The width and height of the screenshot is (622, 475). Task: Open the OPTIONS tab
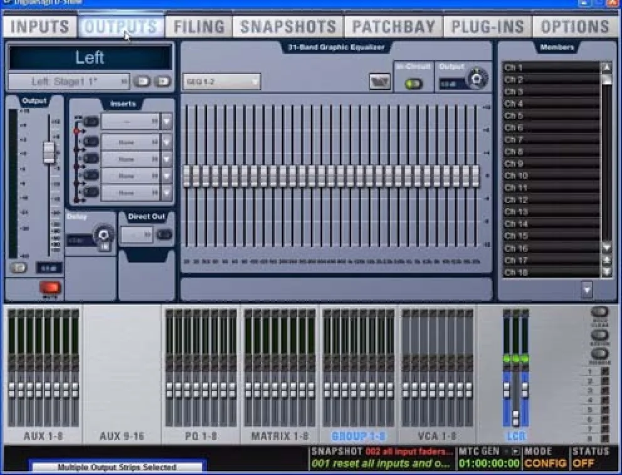click(575, 26)
